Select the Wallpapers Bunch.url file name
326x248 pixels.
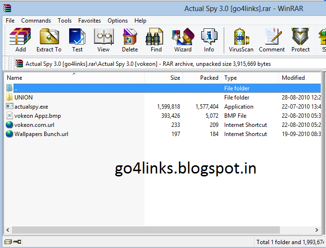[x=41, y=134]
